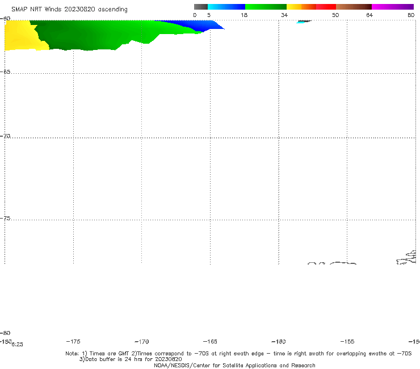Click the -170 longitude axis label
Viewport: 420px width, 369px height.
pos(142,341)
